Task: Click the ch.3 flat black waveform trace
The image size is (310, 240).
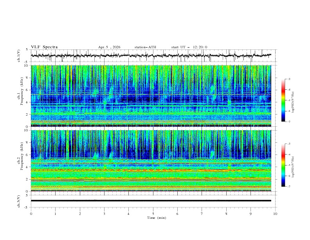Action: tap(151, 201)
